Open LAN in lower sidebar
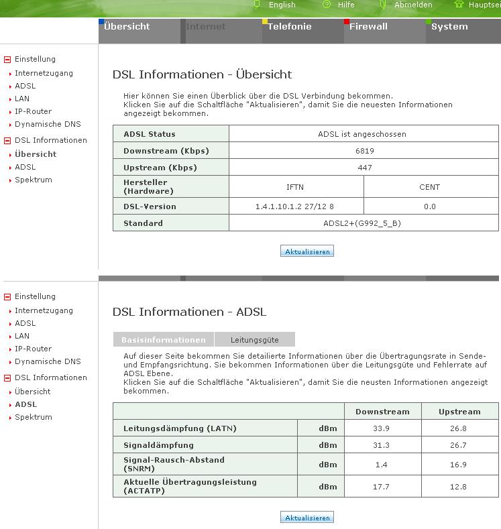The image size is (501, 529). pos(22,336)
